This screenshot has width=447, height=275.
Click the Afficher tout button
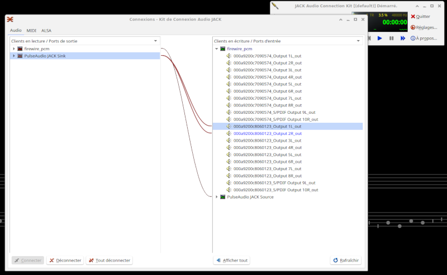pyautogui.click(x=232, y=260)
